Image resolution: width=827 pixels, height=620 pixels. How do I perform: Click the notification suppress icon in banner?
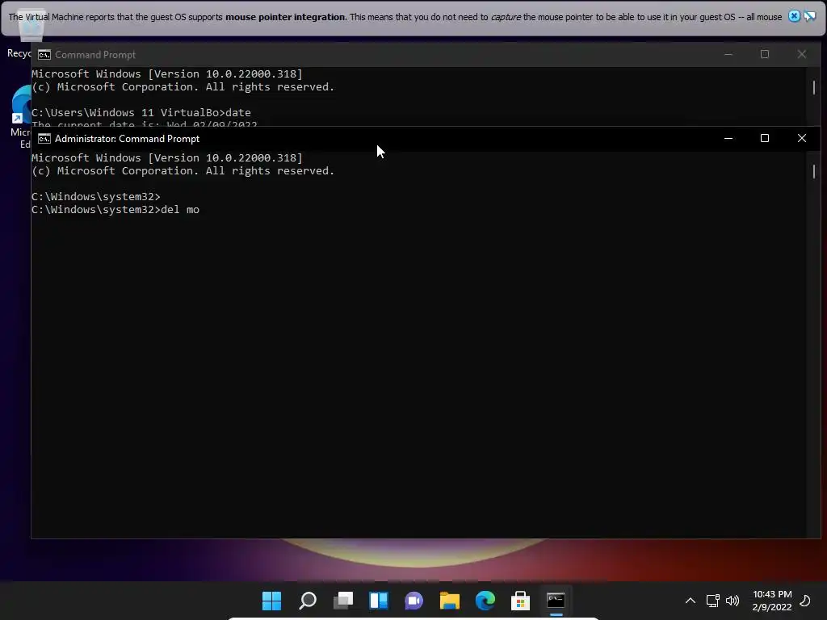click(x=809, y=16)
